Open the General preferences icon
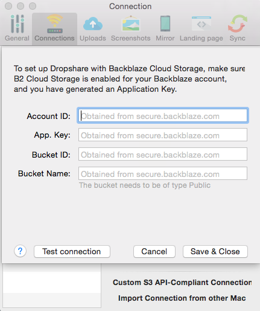This screenshot has width=260, height=311. [17, 24]
